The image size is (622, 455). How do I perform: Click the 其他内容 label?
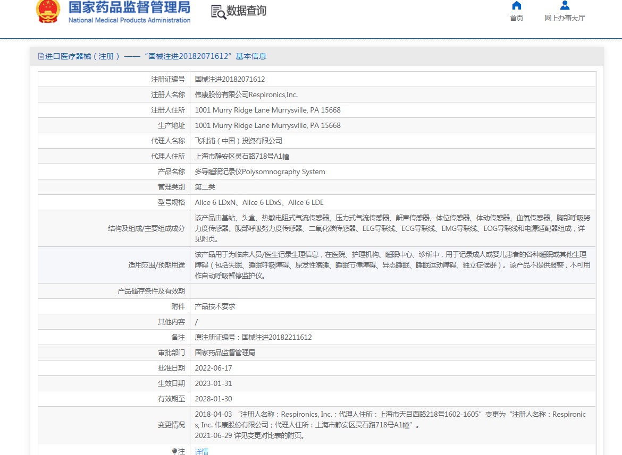171,322
